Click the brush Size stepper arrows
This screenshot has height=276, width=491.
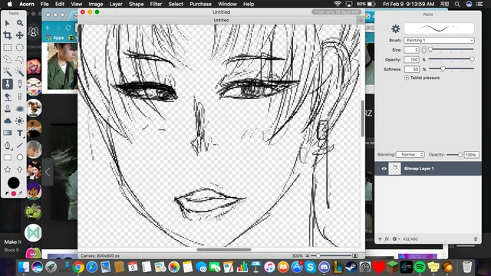tap(423, 50)
